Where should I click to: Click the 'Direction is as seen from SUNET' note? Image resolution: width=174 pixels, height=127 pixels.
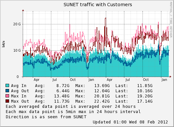(46, 117)
